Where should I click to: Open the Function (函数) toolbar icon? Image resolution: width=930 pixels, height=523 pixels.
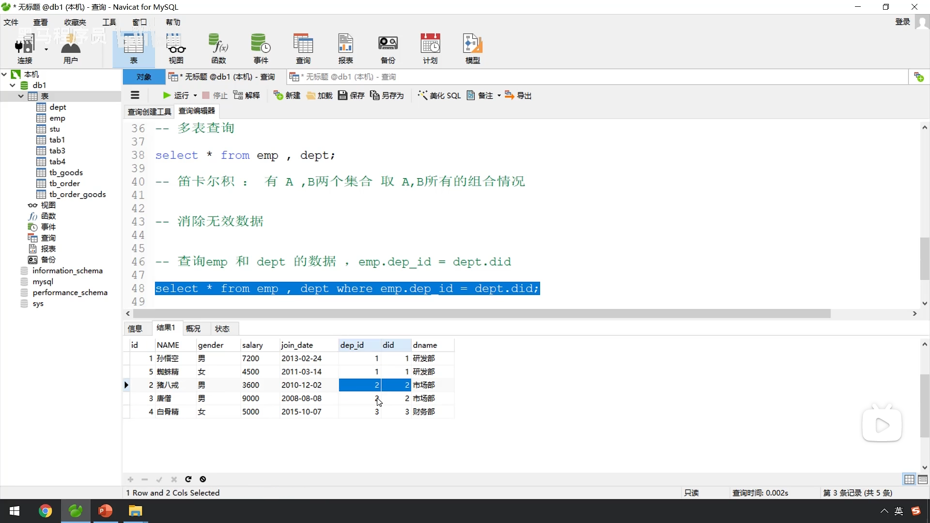click(218, 48)
